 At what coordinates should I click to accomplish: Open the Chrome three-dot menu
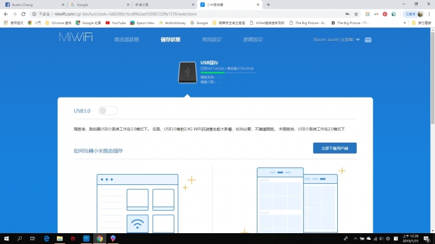coord(429,14)
